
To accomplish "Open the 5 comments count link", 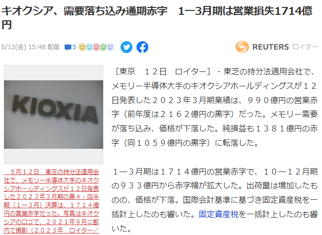I will click(x=74, y=47).
